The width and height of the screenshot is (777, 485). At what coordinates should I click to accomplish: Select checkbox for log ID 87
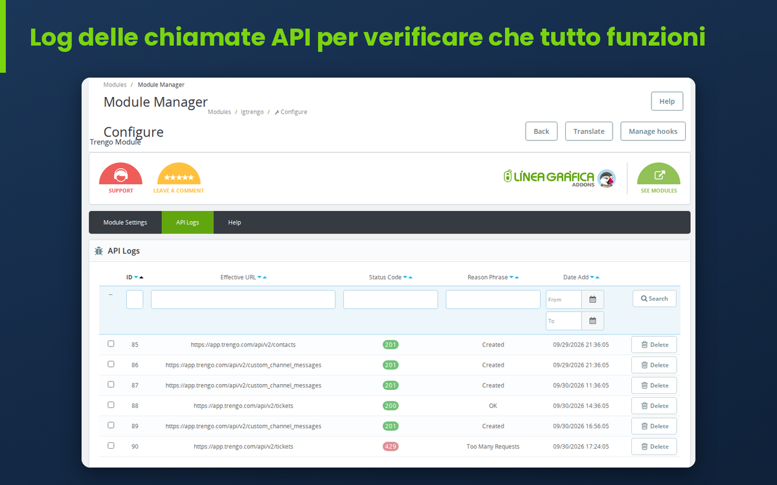pyautogui.click(x=111, y=385)
